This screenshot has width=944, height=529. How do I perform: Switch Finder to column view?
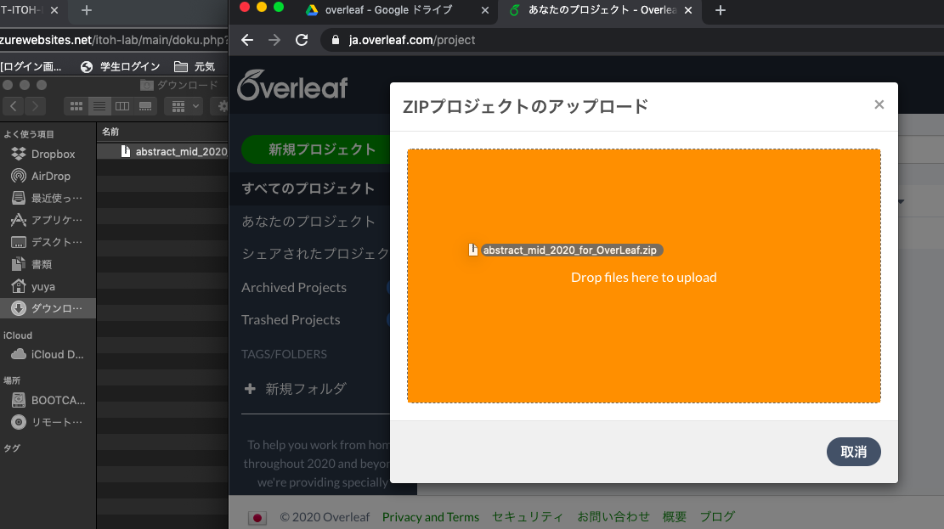(122, 106)
